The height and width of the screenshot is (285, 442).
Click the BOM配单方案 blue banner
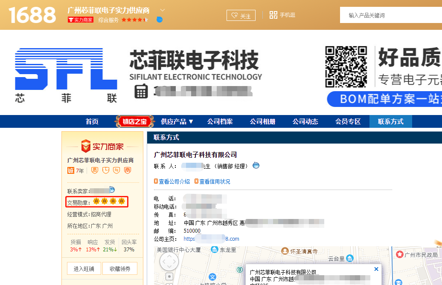click(x=384, y=99)
